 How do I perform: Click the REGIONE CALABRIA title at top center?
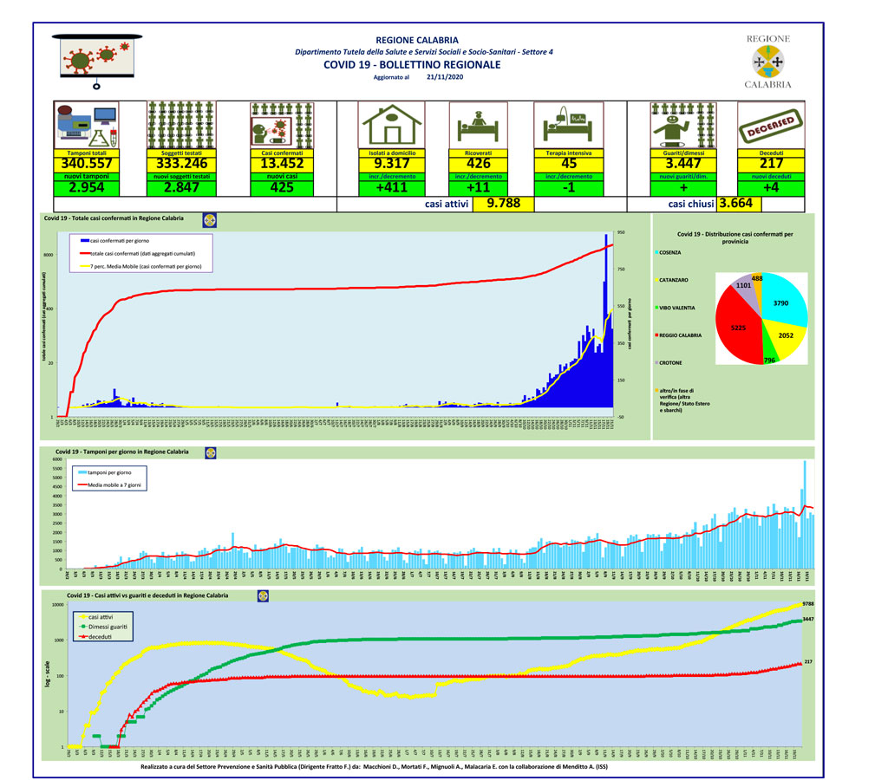point(417,40)
